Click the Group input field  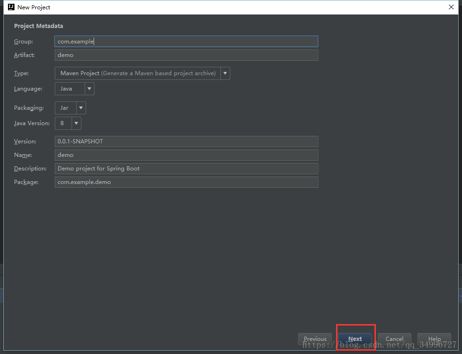[186, 42]
